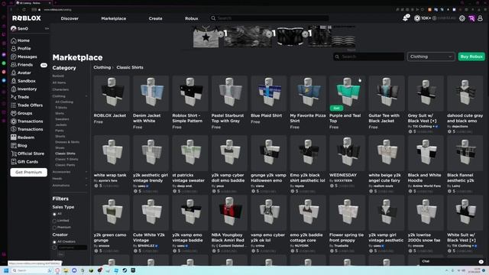Open Trade in the sidebar
Image resolution: width=489 pixels, height=275 pixels.
pos(20,97)
